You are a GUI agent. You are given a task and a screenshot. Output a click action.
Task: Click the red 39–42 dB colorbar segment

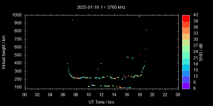[x=186, y=18]
